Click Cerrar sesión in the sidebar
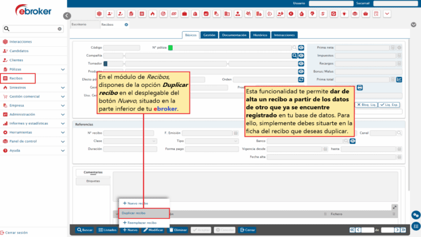This screenshot has height=237, width=421. (14, 233)
